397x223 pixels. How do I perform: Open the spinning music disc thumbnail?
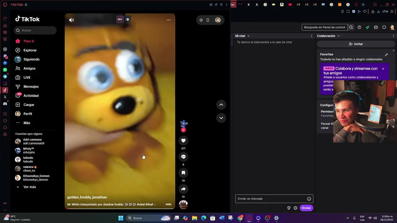coord(183,205)
